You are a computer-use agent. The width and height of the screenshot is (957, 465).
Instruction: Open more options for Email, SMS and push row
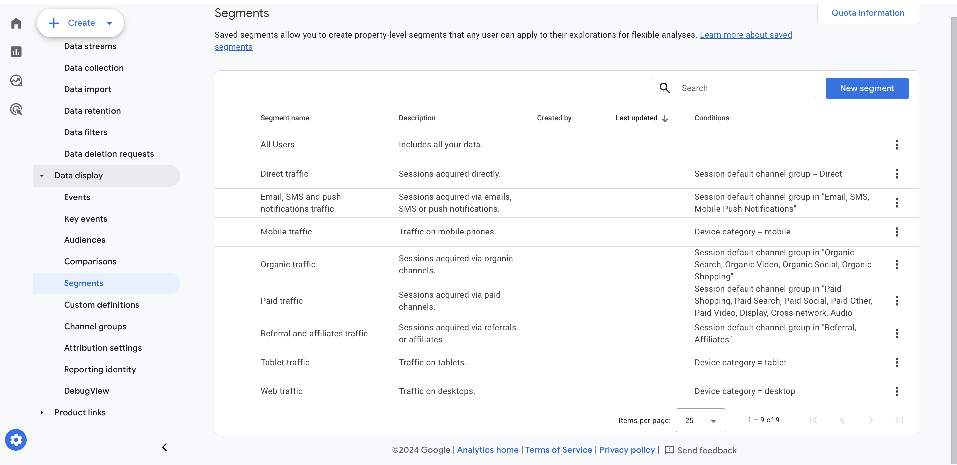pos(897,203)
